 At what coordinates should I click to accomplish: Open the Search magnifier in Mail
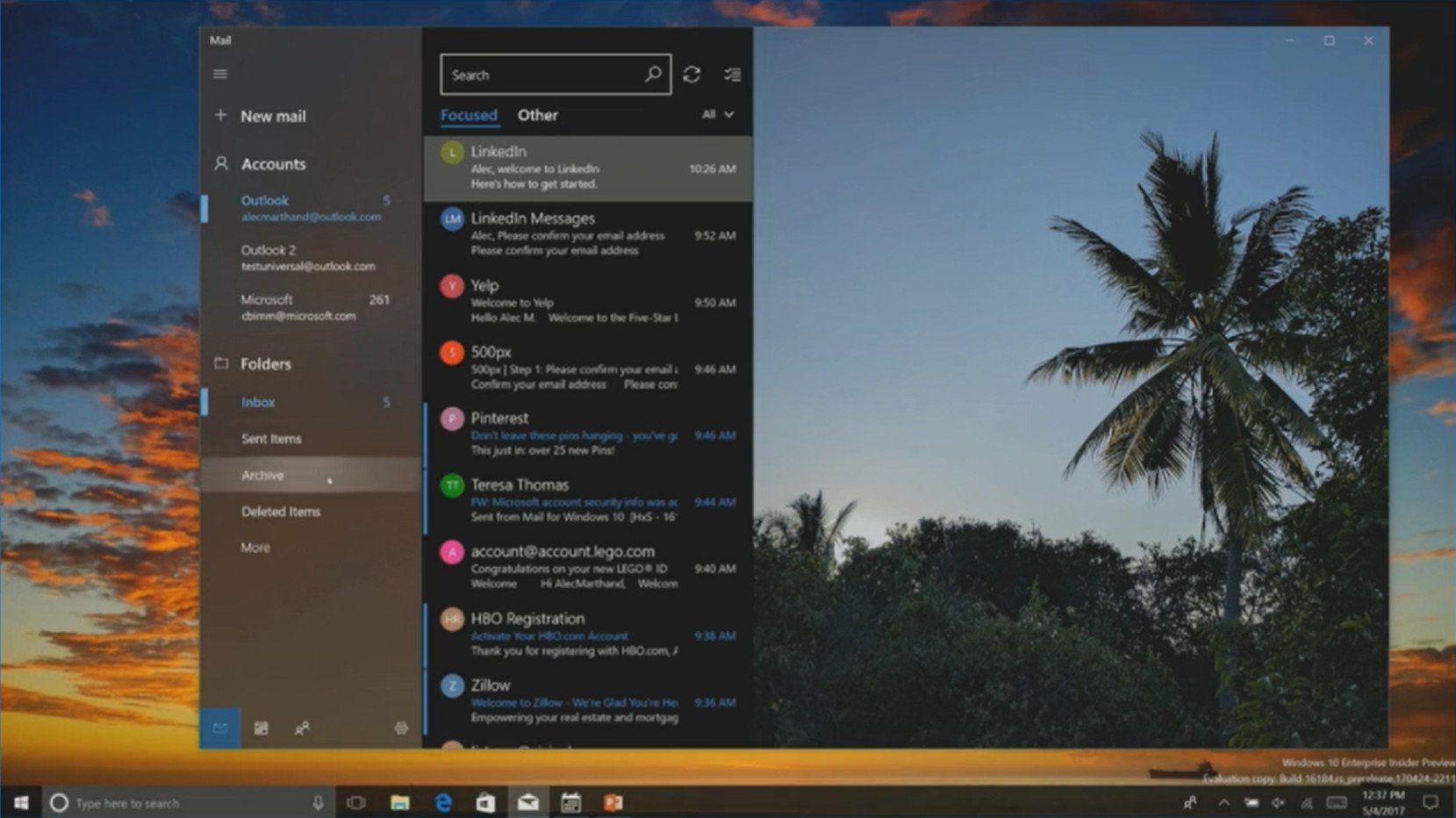coord(653,74)
